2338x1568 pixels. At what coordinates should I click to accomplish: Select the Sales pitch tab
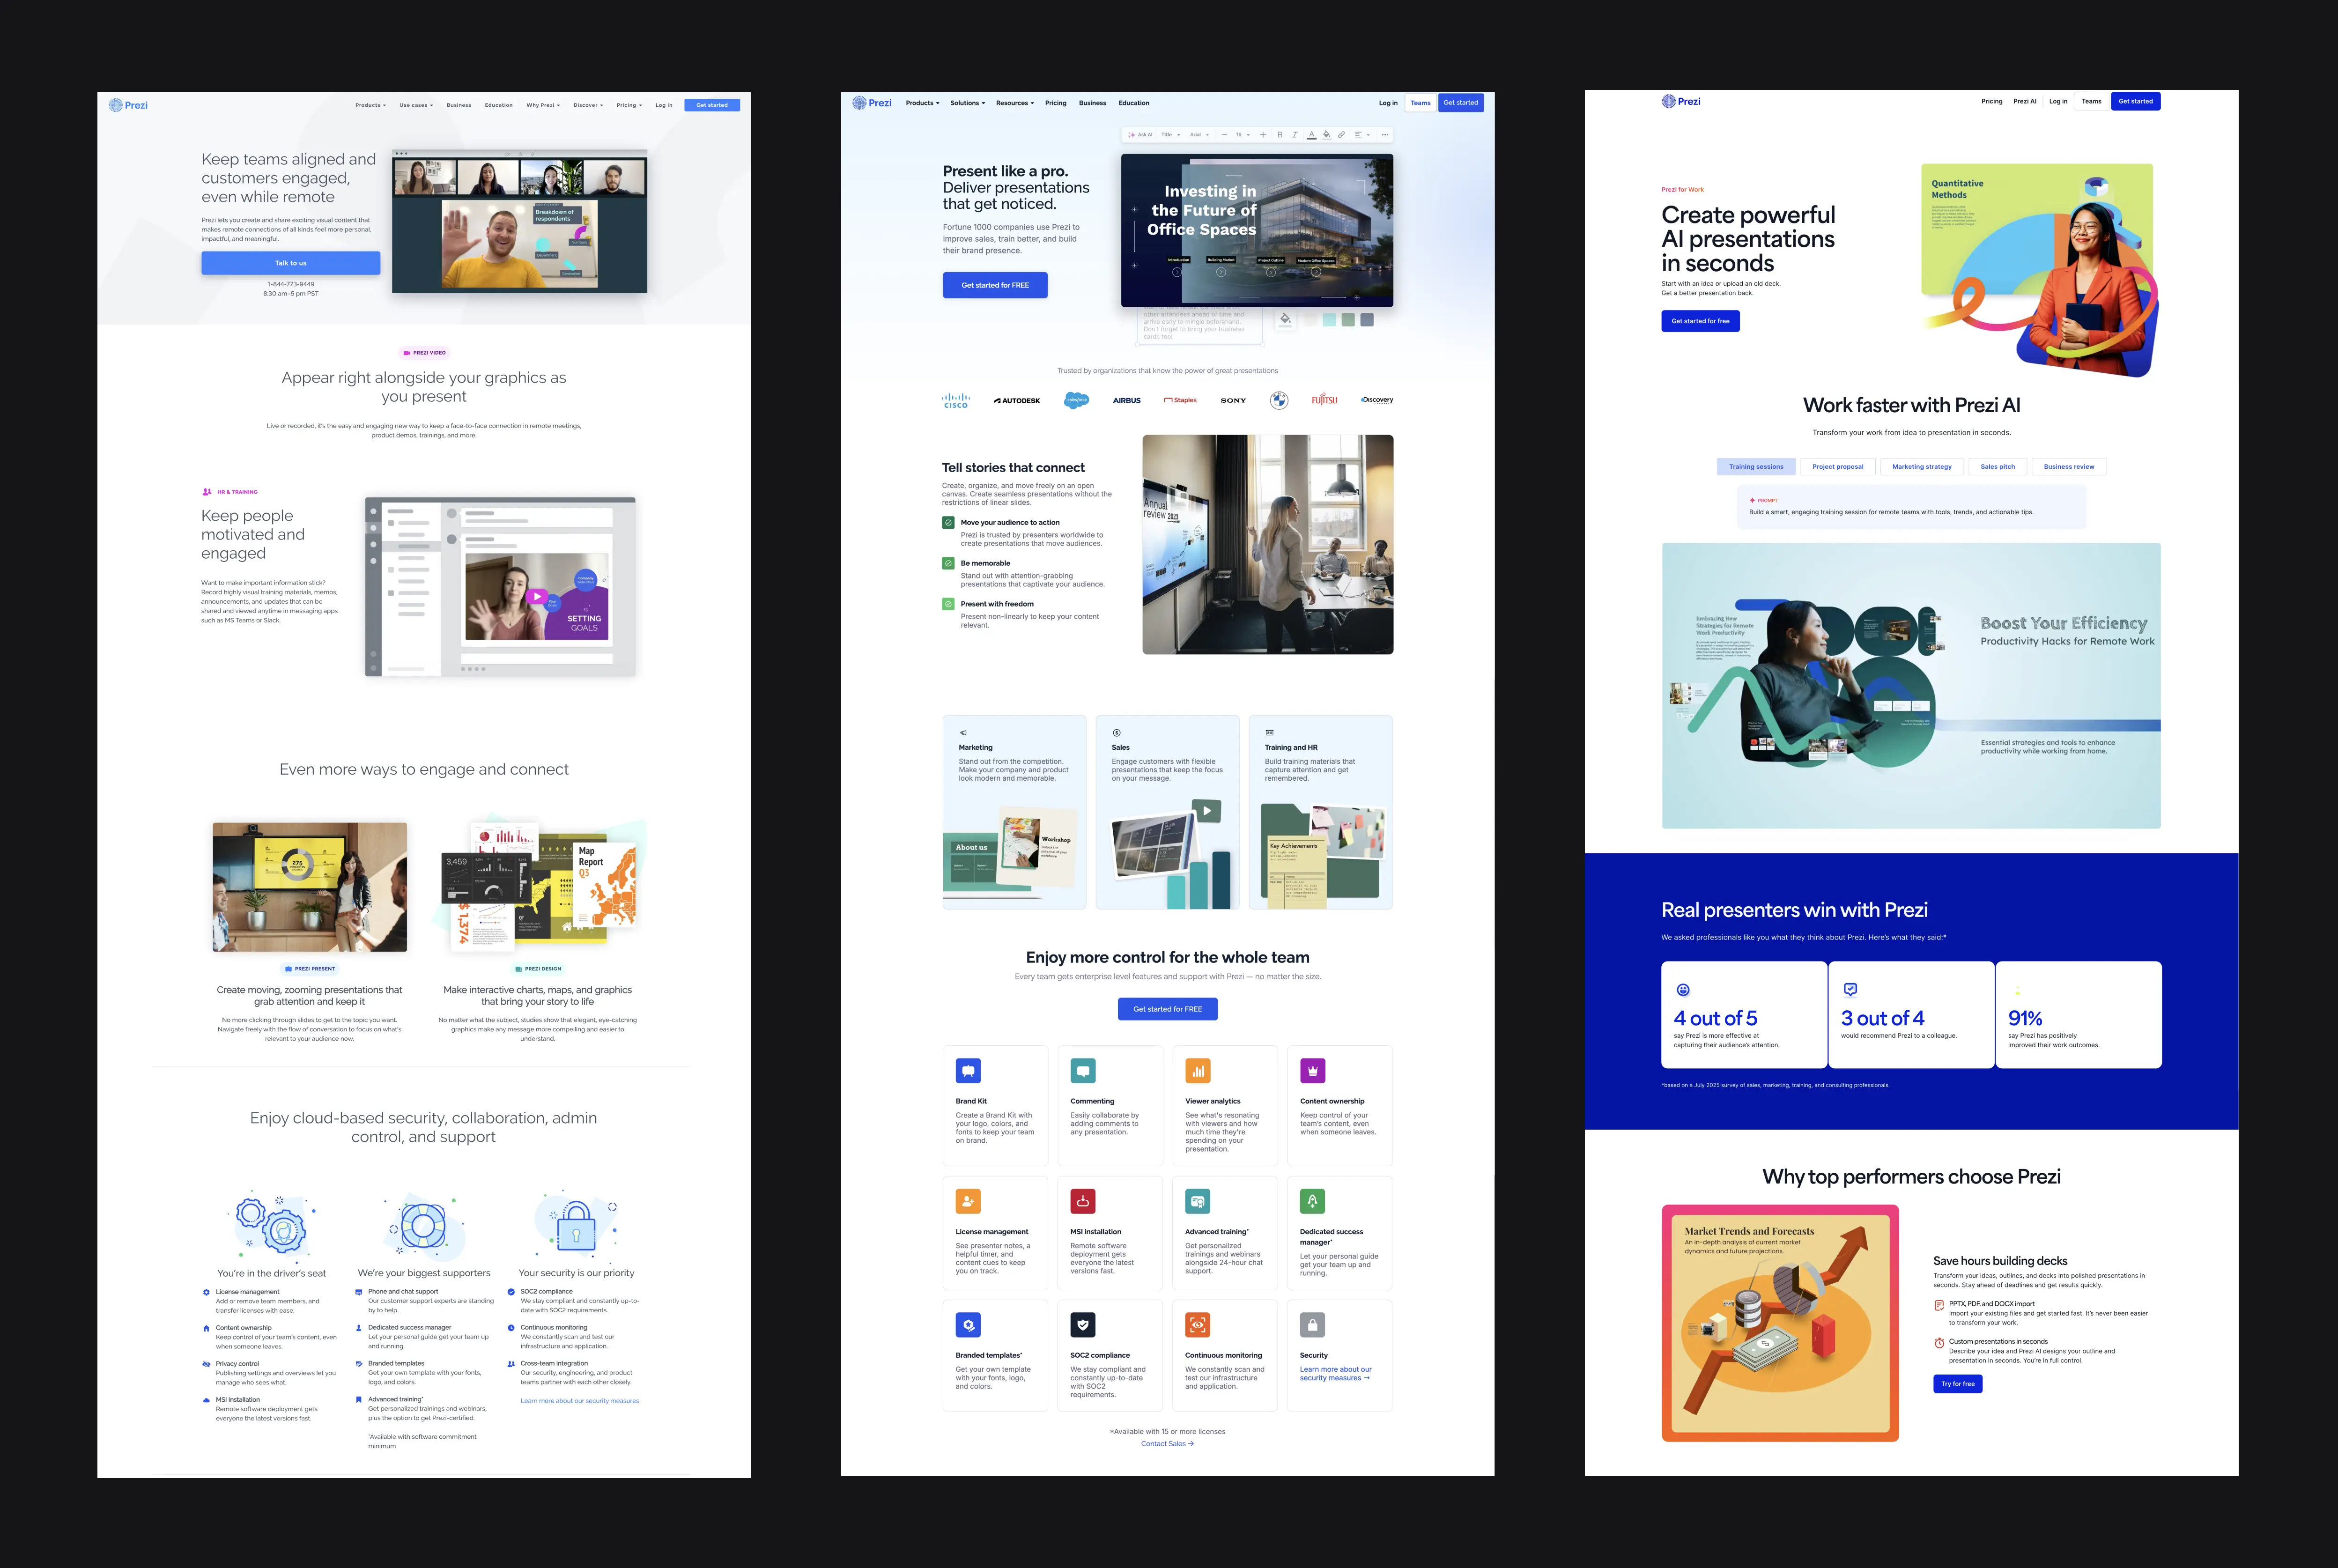pyautogui.click(x=1998, y=467)
